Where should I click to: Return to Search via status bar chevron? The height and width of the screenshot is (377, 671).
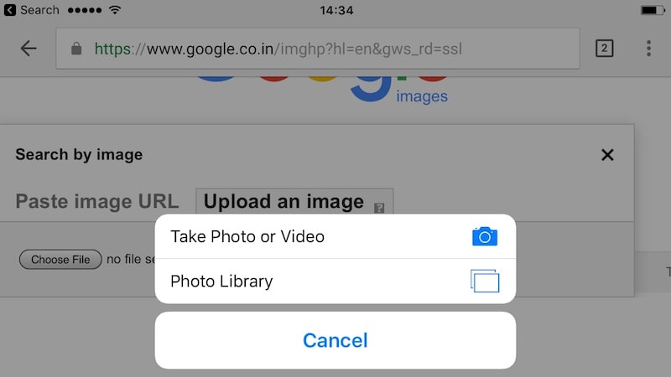(10, 10)
